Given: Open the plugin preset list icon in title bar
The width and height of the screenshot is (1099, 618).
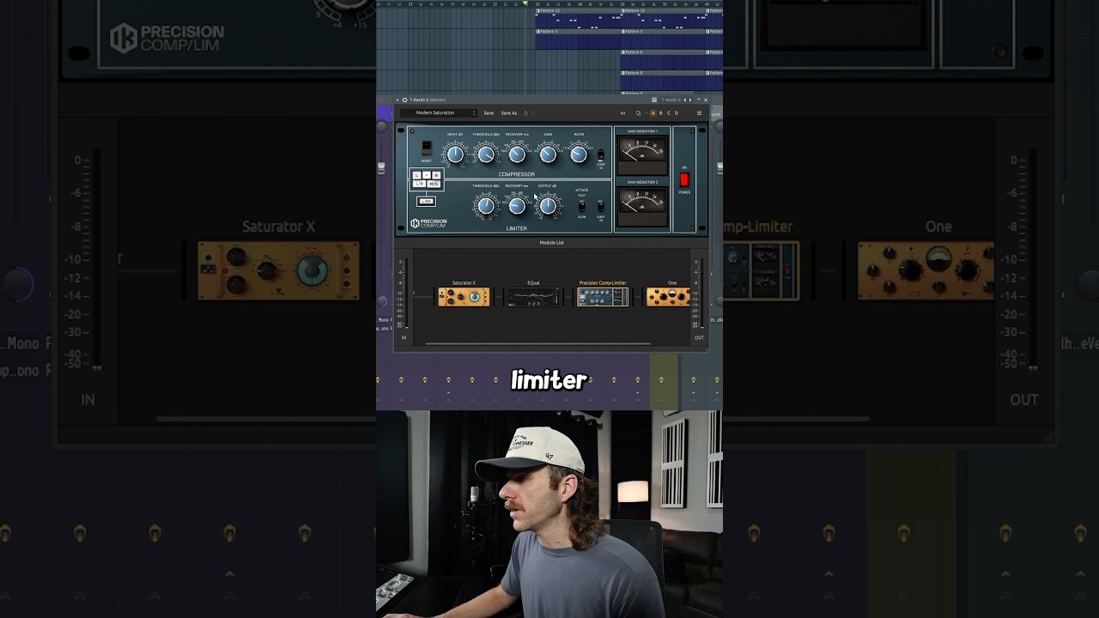Looking at the screenshot, I should 654,100.
